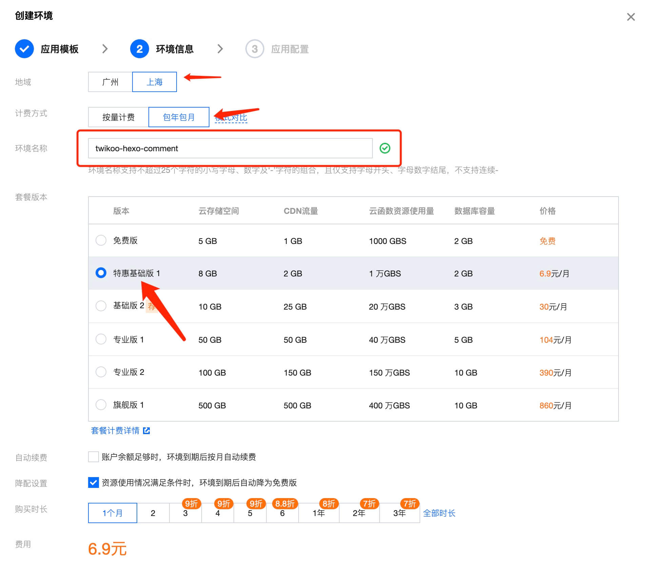The image size is (650, 561).
Task: Click the 云函数资源使用量 column header
Action: pos(401,211)
